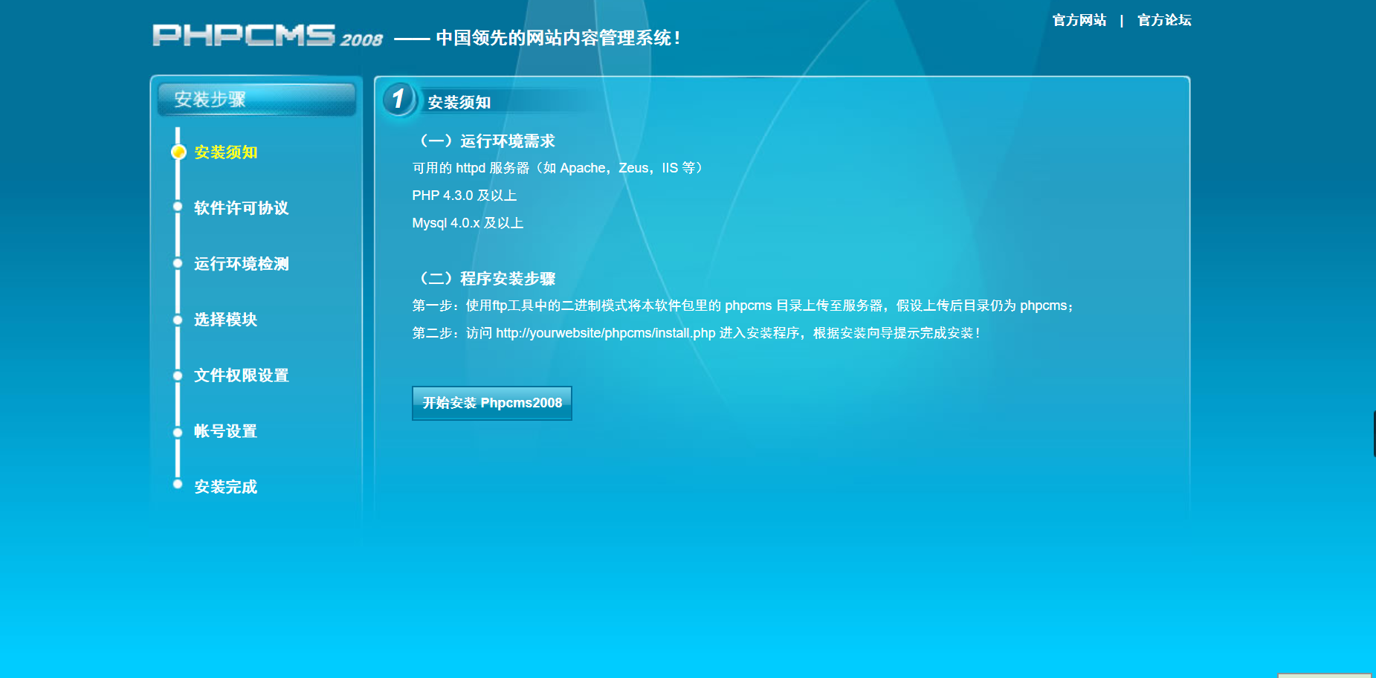The height and width of the screenshot is (678, 1376).
Task: Click the yellow dot beside 安装须知
Action: (x=177, y=152)
